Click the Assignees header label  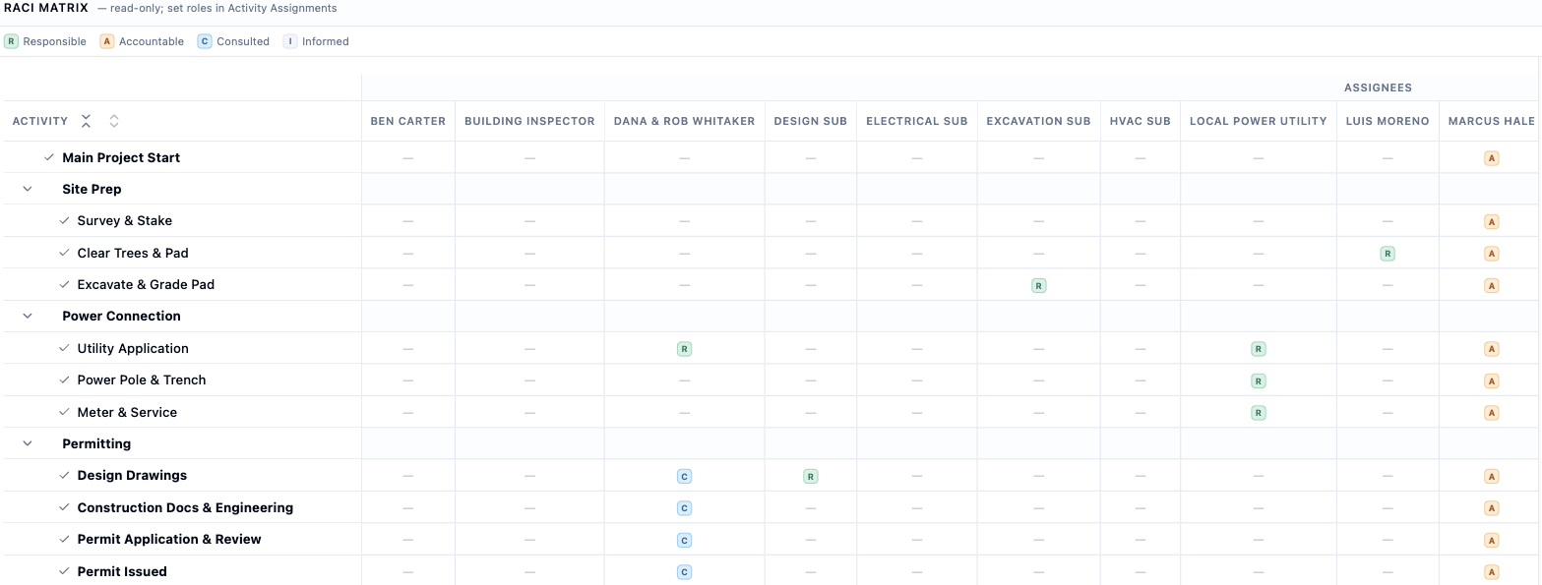(1378, 88)
